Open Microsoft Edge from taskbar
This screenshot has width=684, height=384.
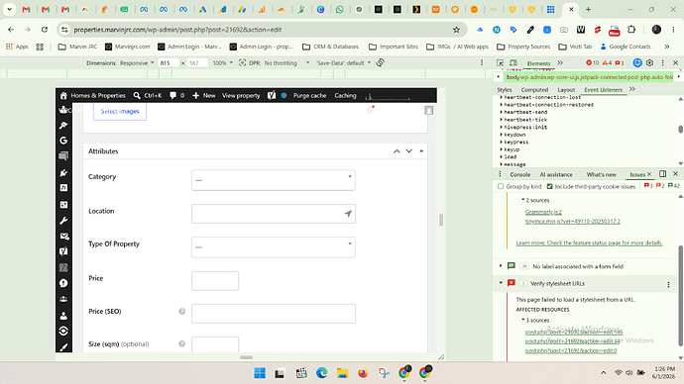pos(322,373)
